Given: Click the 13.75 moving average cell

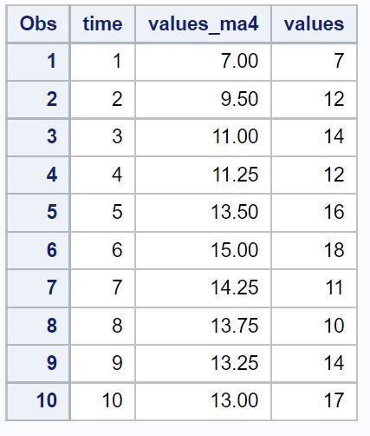Looking at the screenshot, I should [203, 327].
